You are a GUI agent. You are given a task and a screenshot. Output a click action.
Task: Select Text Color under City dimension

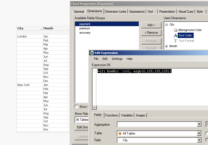click(x=185, y=35)
